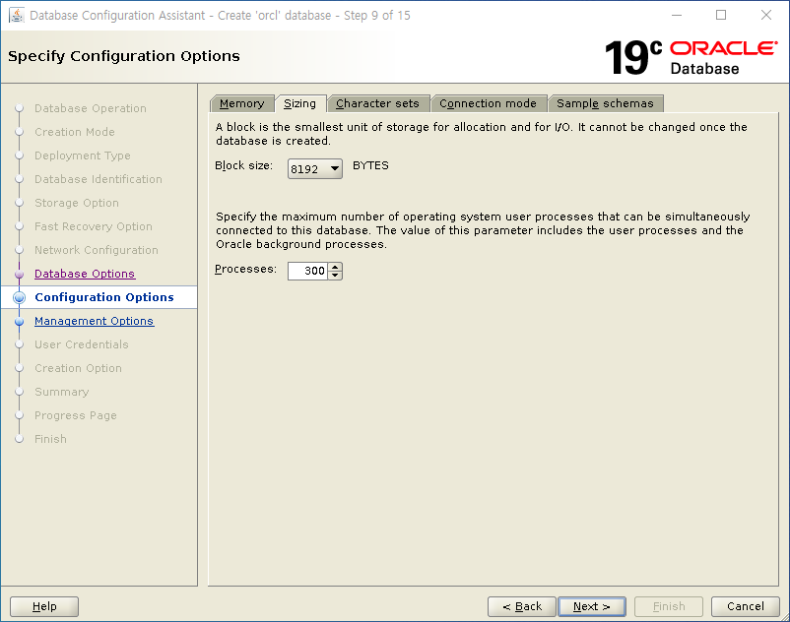The image size is (790, 622).
Task: Select the Configuration Options step
Action: point(104,297)
